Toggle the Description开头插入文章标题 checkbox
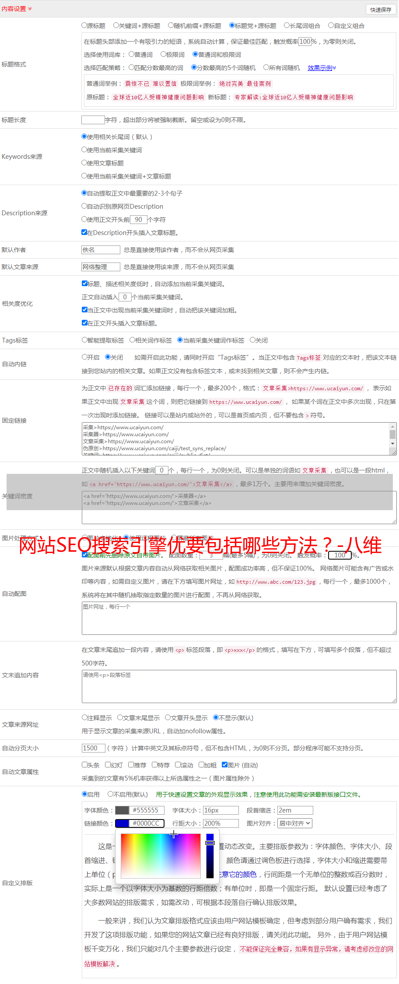Image resolution: width=399 pixels, height=984 pixels. point(84,232)
